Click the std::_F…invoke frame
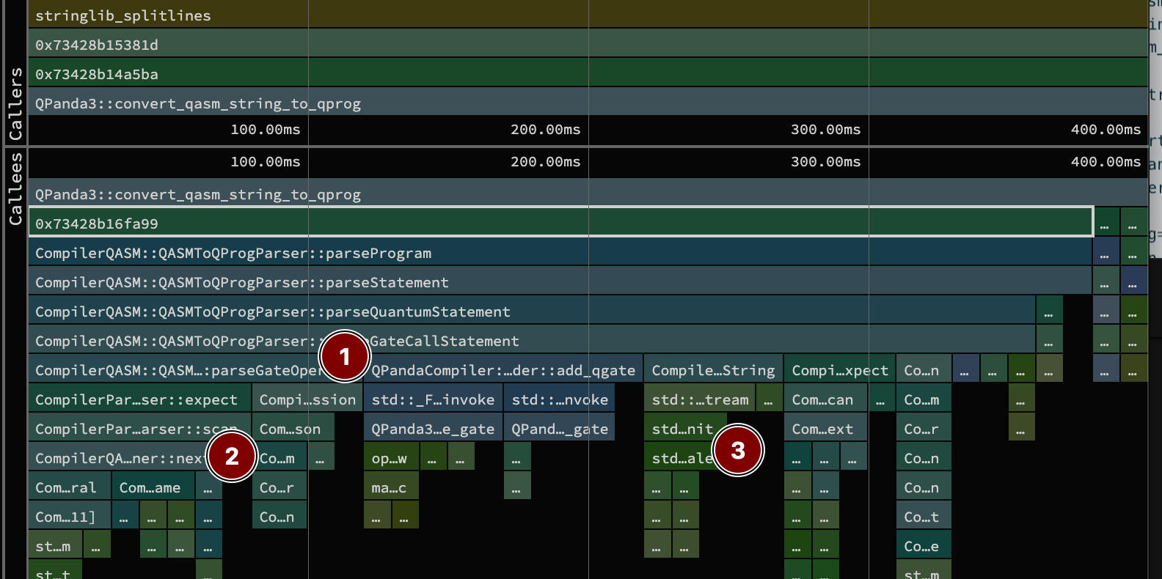The width and height of the screenshot is (1162, 579). (433, 399)
